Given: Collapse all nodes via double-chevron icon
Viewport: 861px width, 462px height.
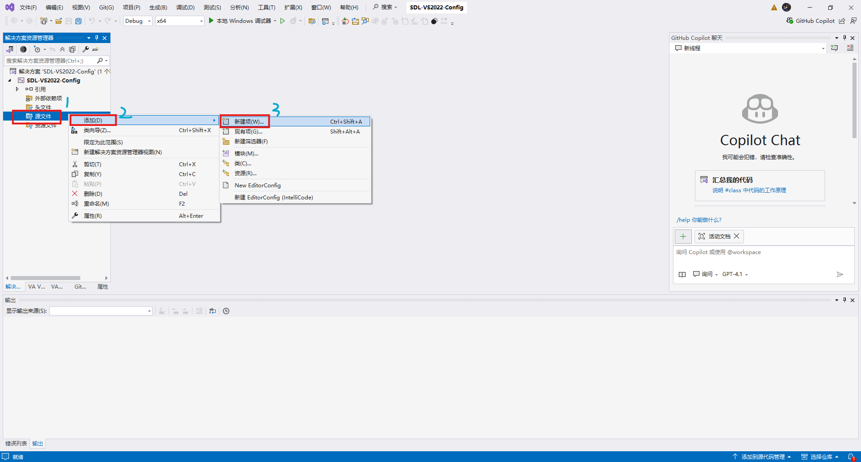Looking at the screenshot, I should point(62,49).
